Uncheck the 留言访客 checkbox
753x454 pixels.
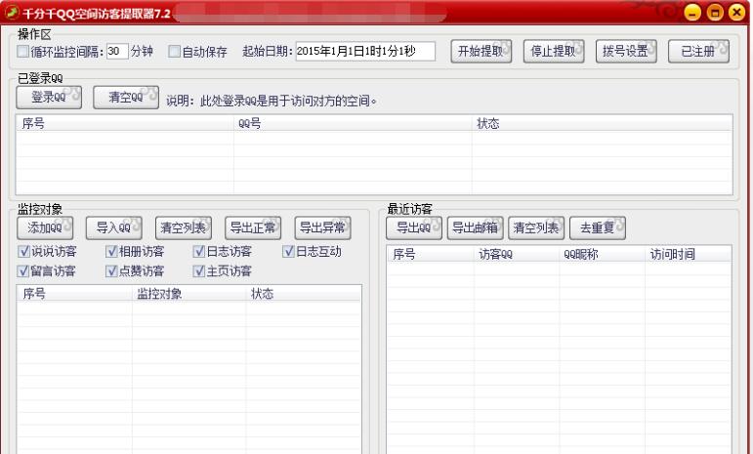coord(23,270)
